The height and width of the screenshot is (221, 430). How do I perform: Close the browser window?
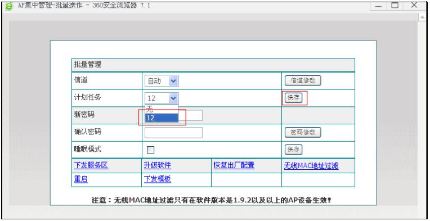(x=414, y=6)
